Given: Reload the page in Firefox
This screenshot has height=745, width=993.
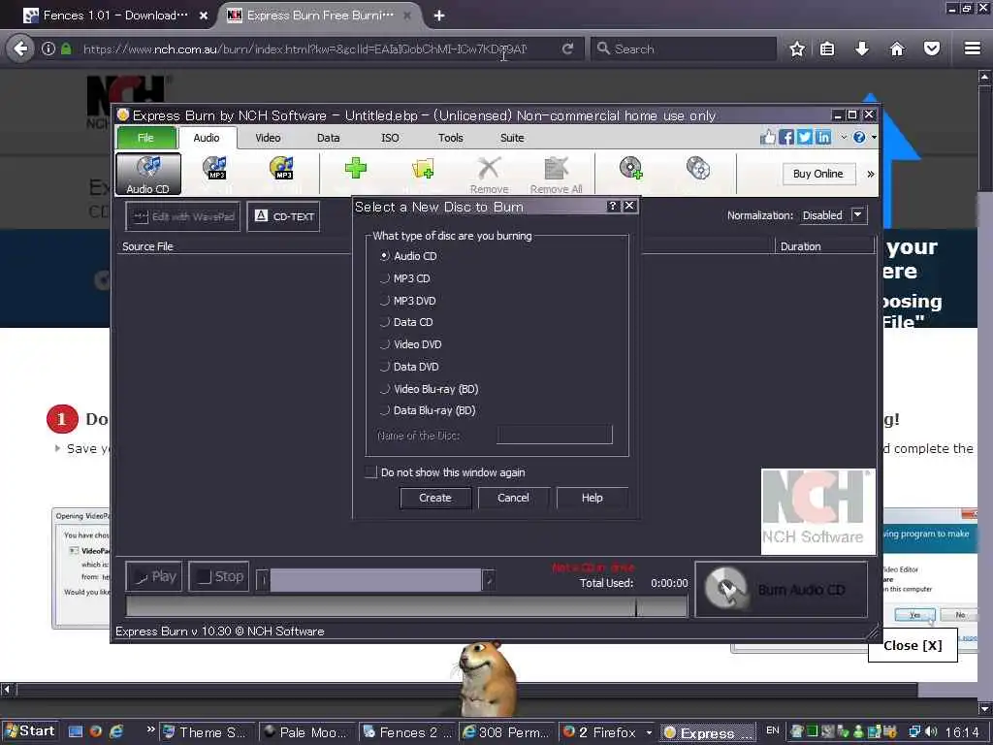Looking at the screenshot, I should coord(567,49).
